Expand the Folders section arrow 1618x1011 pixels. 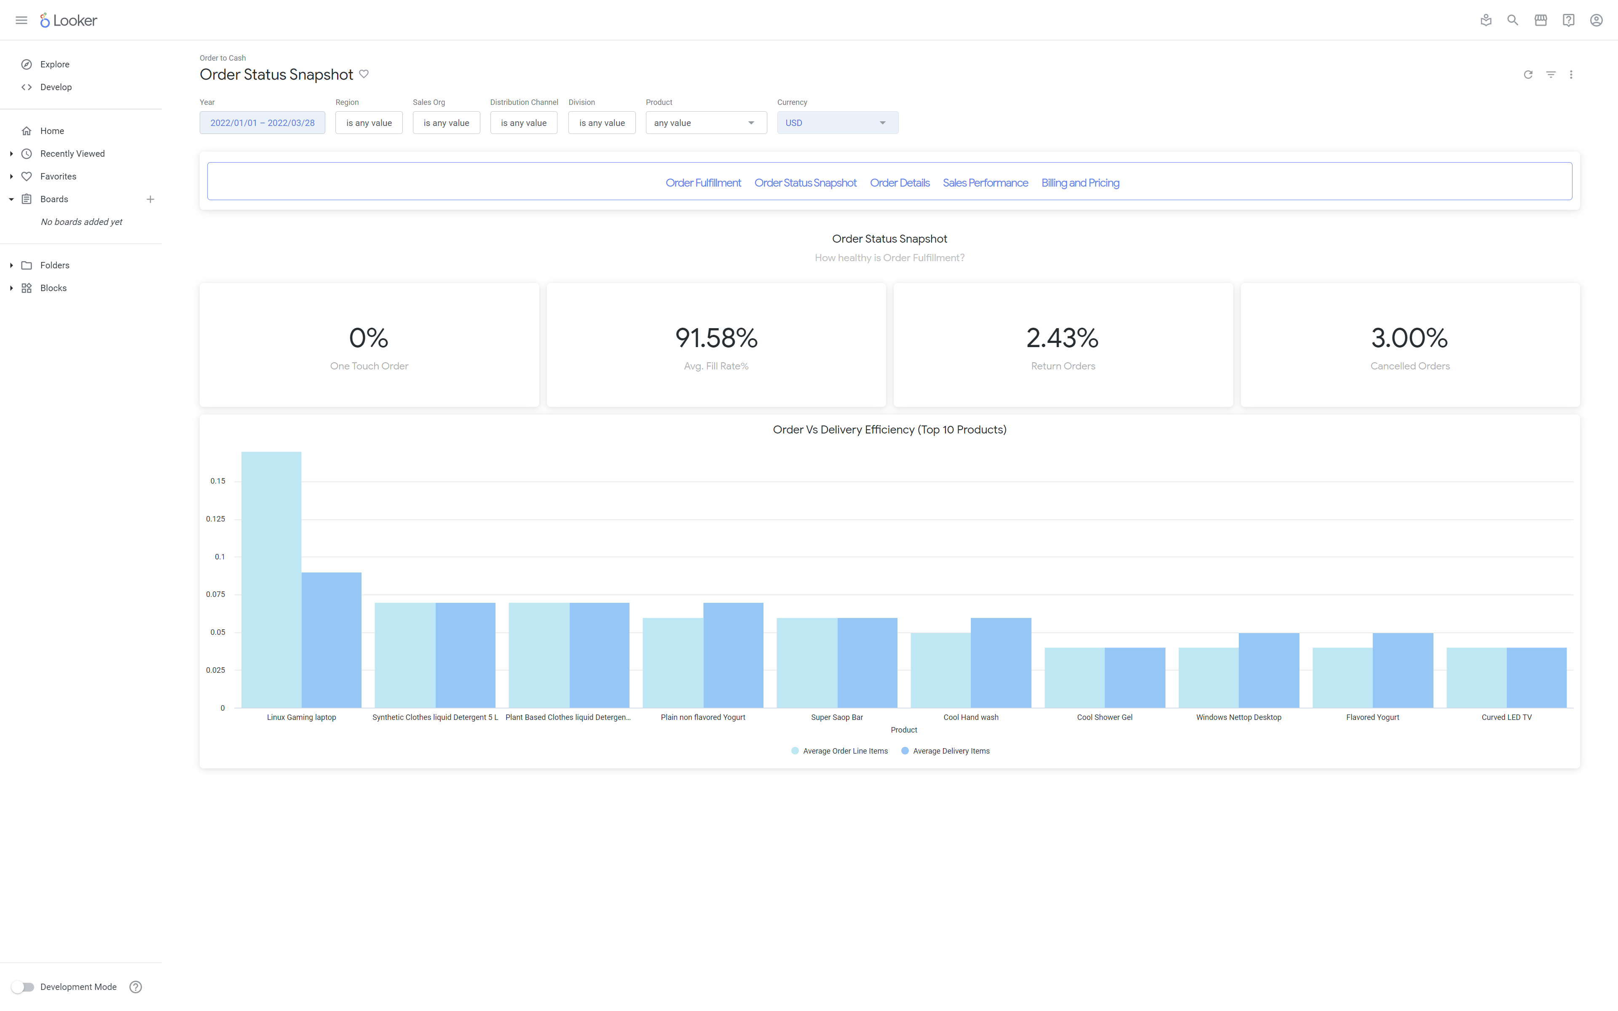pos(11,265)
